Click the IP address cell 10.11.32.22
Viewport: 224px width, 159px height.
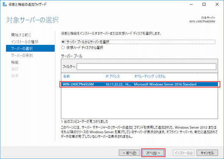(118, 84)
